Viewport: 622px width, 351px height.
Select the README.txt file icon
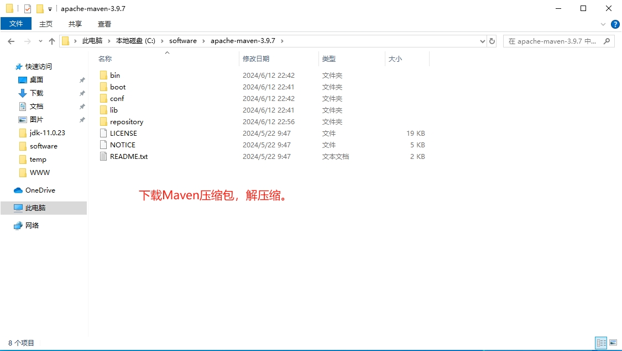click(x=103, y=157)
